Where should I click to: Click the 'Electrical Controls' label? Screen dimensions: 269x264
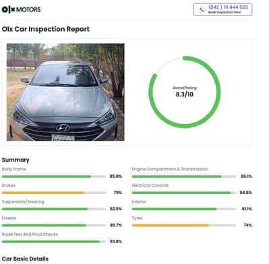click(x=150, y=185)
